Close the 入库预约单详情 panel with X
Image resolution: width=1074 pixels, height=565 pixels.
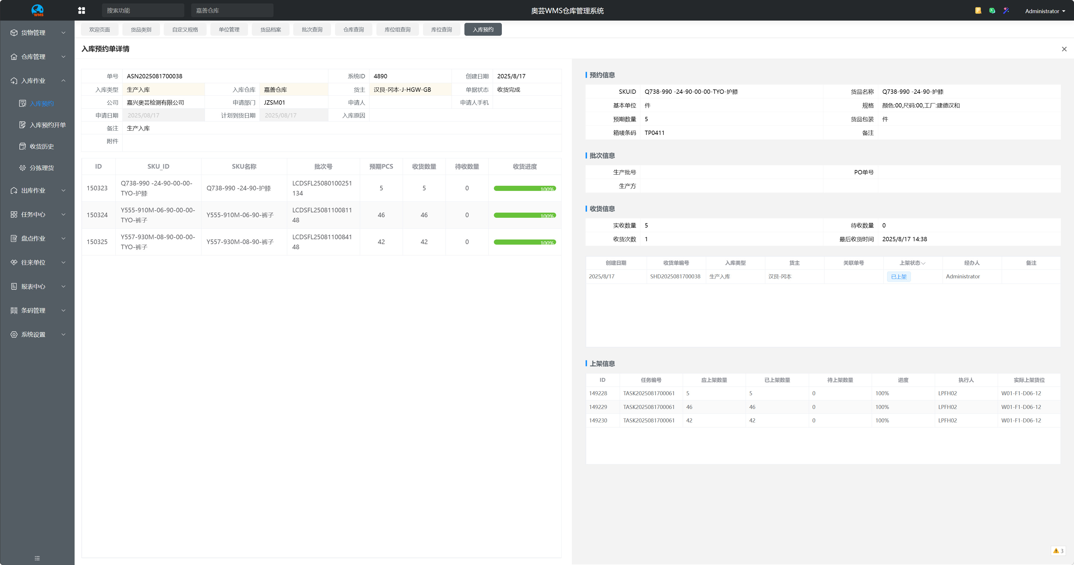1064,49
